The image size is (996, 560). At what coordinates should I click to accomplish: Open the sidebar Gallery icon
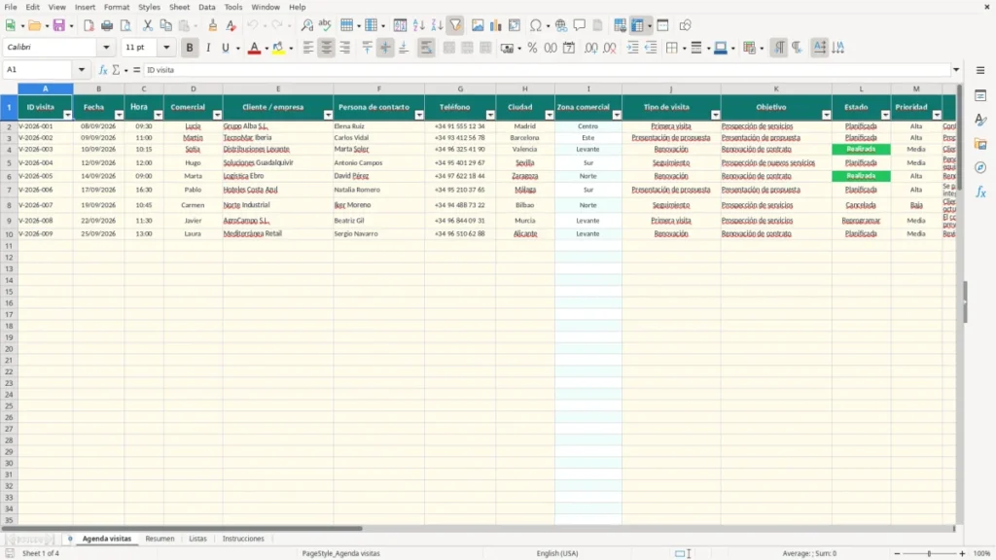click(x=980, y=144)
